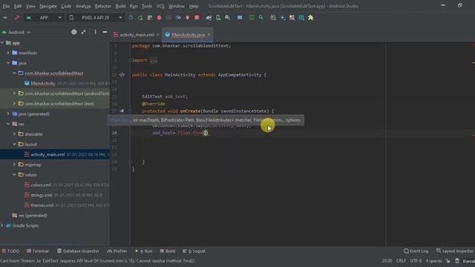Open the SDK Manager icon
The image size is (475, 267).
228,18
